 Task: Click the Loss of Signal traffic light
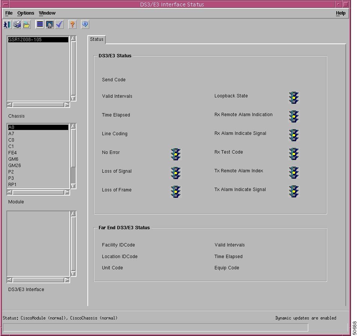tap(175, 173)
